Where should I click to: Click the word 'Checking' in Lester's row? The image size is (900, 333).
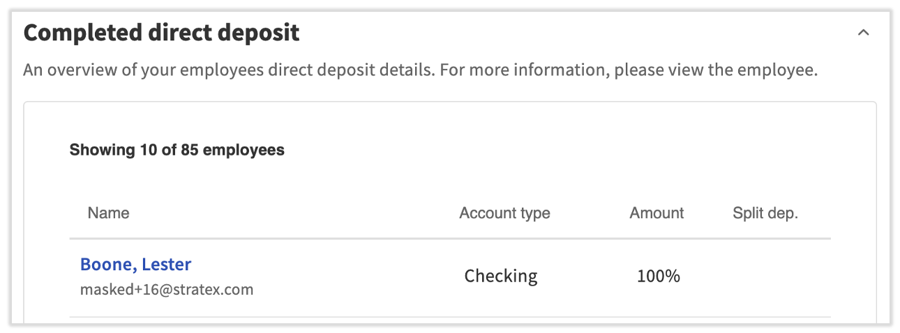coord(501,277)
